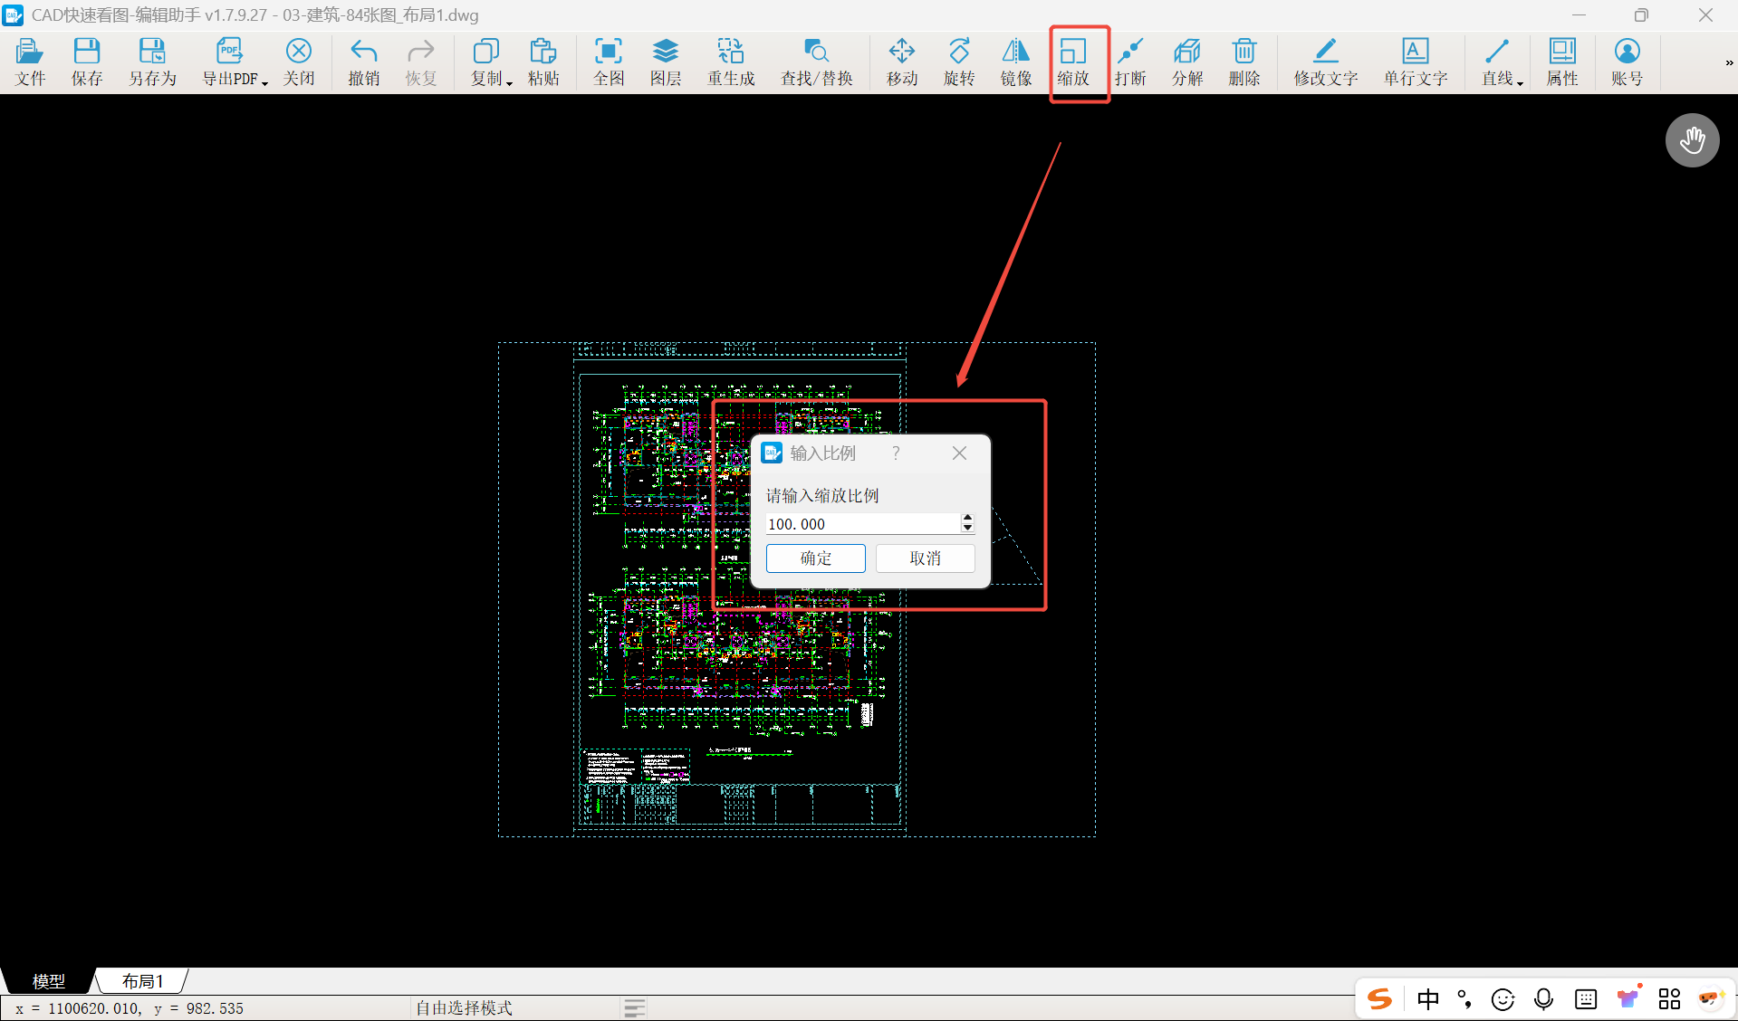Export drawing via 导出PDF icon
1738x1021 pixels.
[x=229, y=62]
